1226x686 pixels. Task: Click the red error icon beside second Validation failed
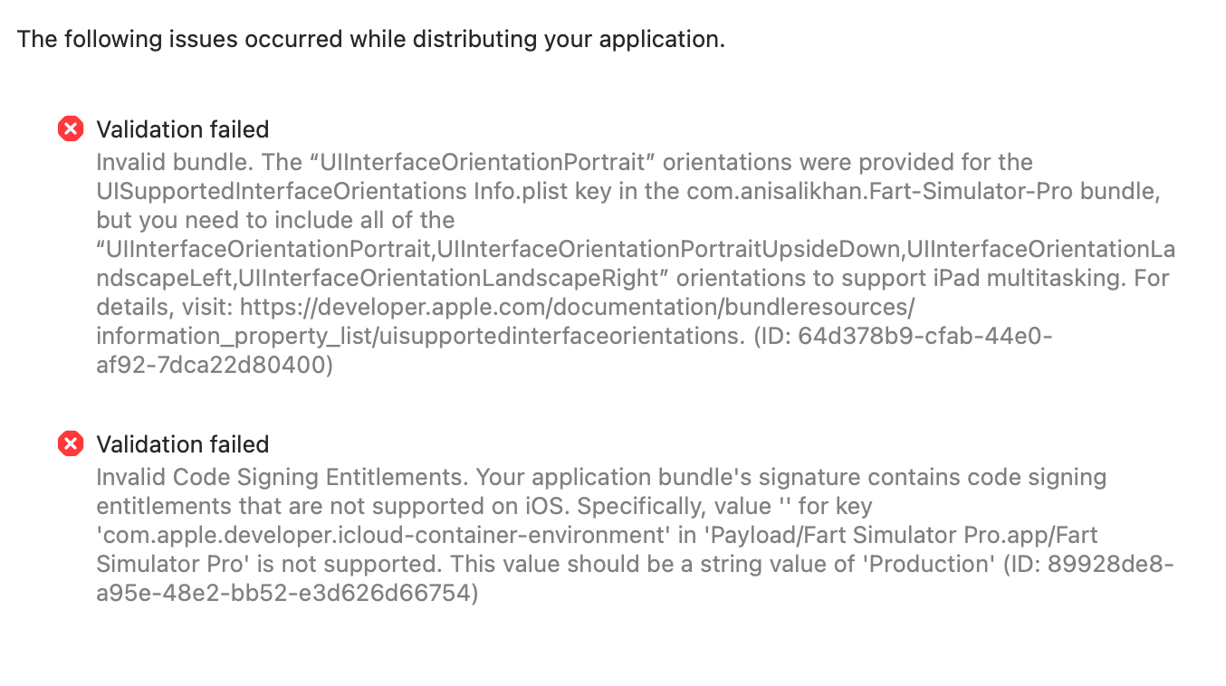(x=71, y=444)
